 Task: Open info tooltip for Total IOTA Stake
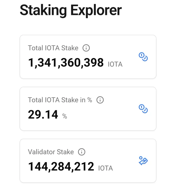pos(86,48)
